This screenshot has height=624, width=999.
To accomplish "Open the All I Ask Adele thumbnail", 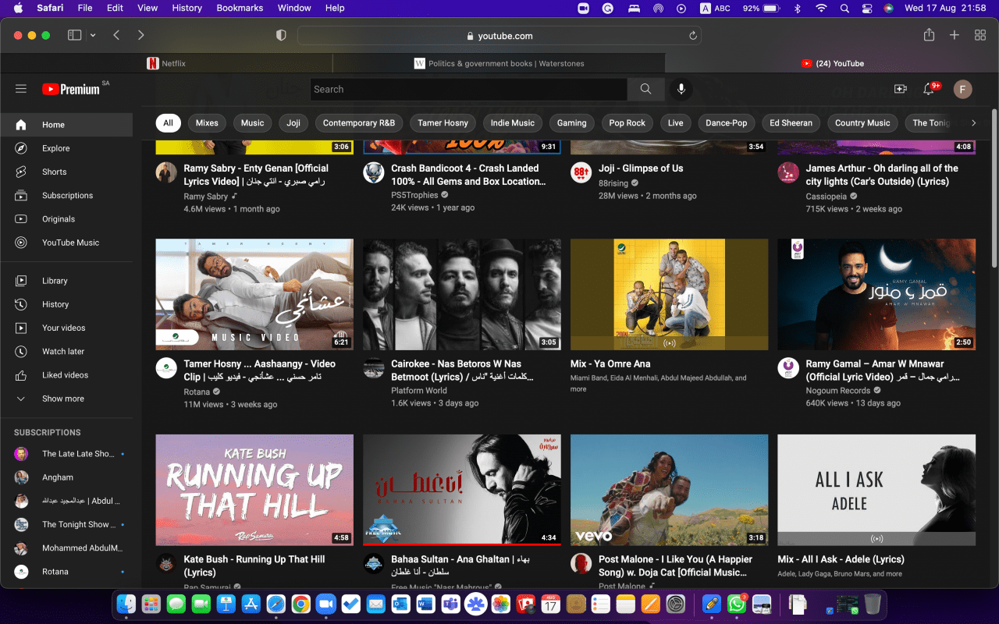I will [x=876, y=490].
